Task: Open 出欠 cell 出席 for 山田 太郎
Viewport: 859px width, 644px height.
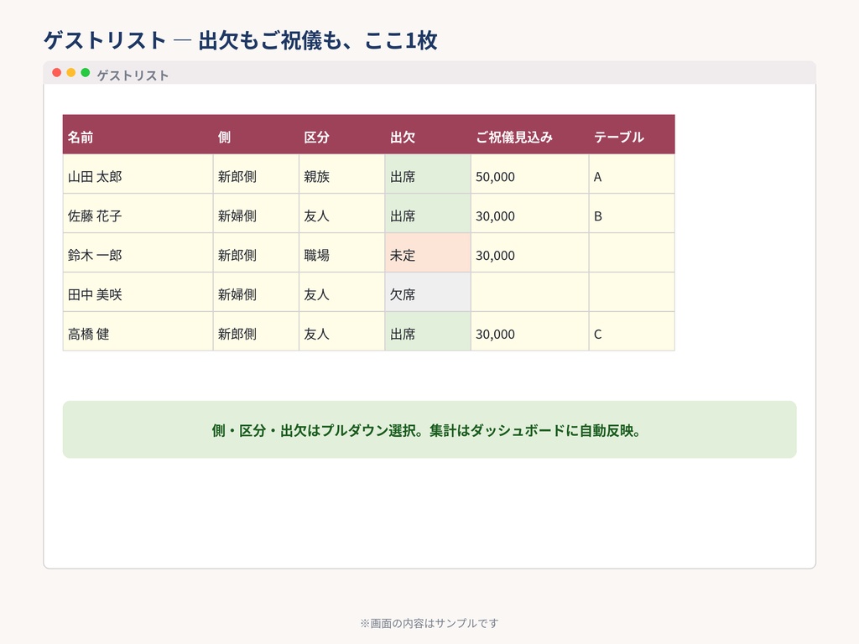Action: pyautogui.click(x=428, y=174)
